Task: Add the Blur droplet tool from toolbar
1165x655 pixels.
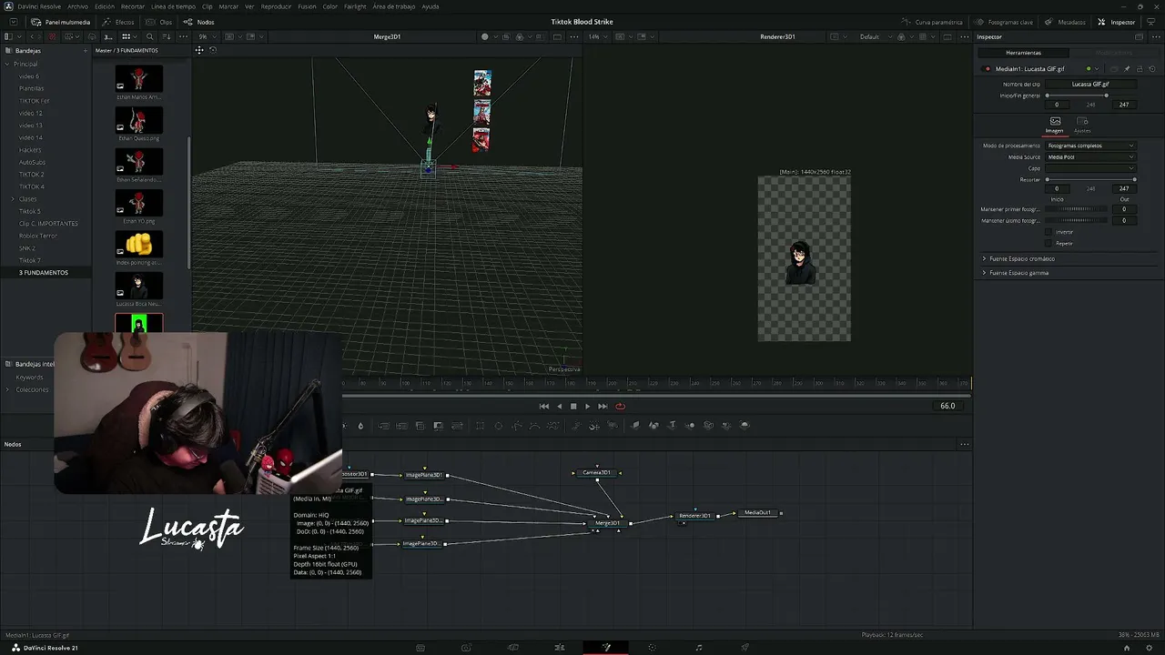Action: (x=360, y=426)
